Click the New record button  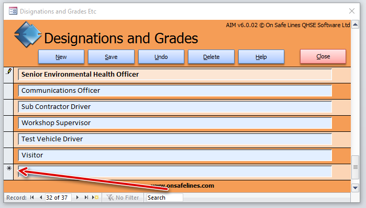[61, 57]
